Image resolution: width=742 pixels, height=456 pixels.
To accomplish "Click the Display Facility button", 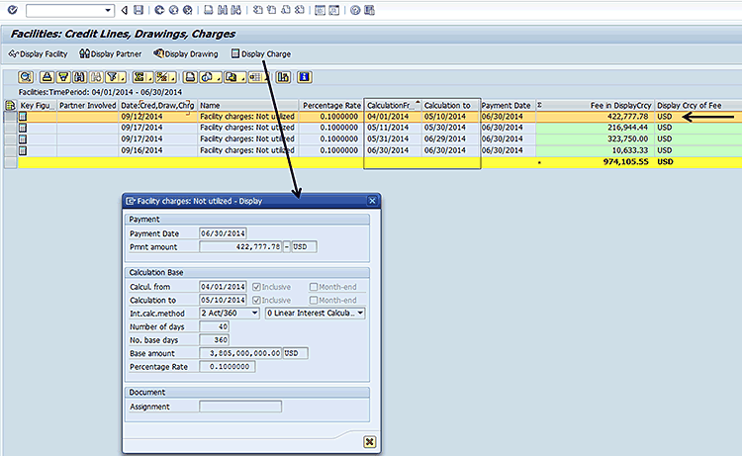I will [x=39, y=54].
